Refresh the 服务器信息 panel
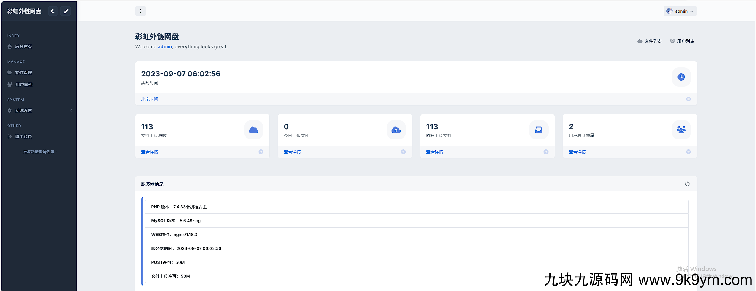 pos(687,184)
